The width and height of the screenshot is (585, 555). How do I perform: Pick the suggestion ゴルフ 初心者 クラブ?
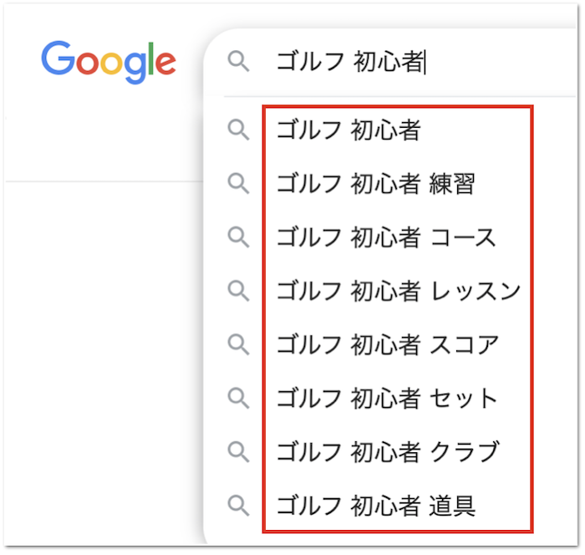[x=387, y=451]
